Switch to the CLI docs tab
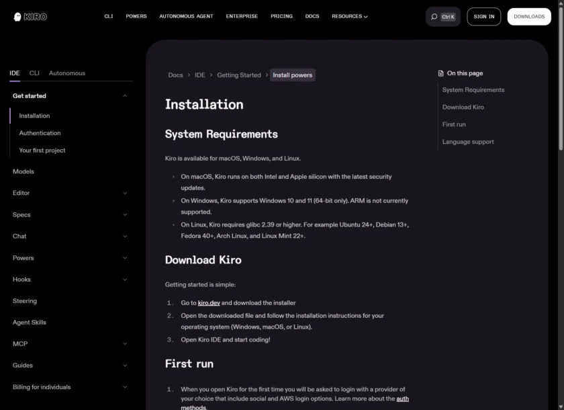 [34, 73]
